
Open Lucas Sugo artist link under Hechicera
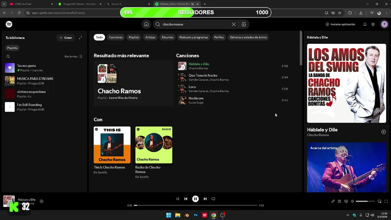(196, 103)
